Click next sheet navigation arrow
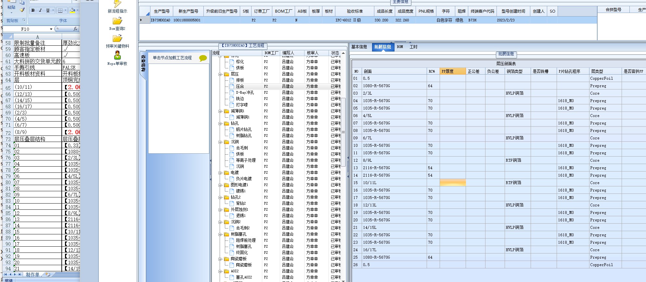Viewport: 646px width, 282px height. point(15,275)
